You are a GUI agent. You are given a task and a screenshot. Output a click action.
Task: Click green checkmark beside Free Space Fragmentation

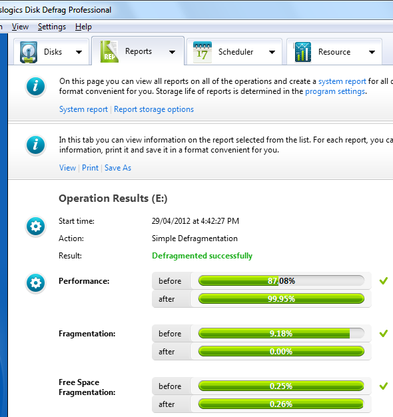pyautogui.click(x=384, y=386)
